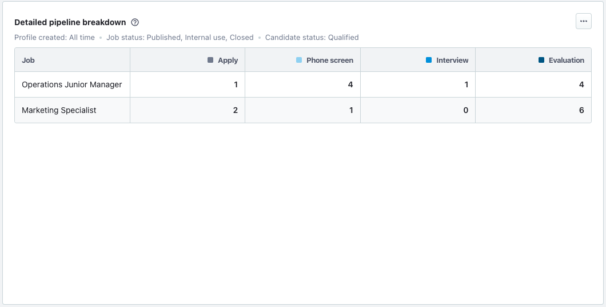Select the Operations Junior Manager job row
The width and height of the screenshot is (606, 307).
[x=72, y=84]
